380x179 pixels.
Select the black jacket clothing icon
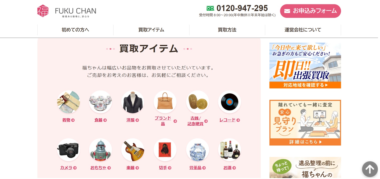tap(133, 102)
